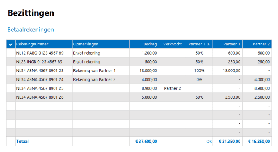Click the checkmark icon in table header

[x=10, y=44]
